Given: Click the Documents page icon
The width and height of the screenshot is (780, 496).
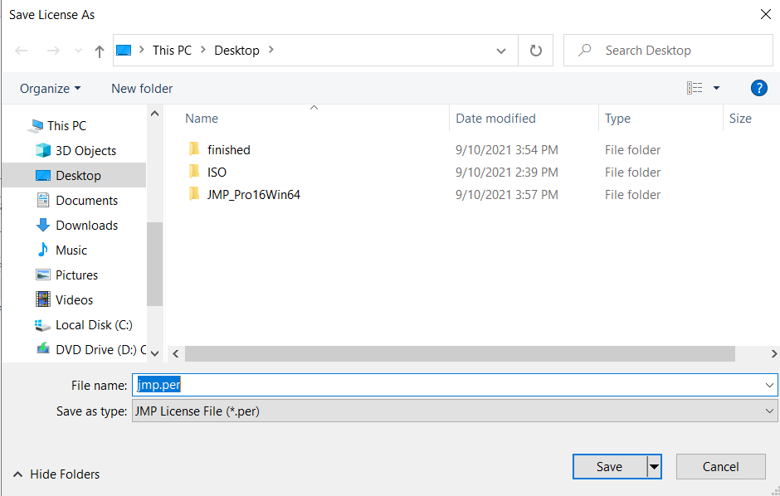Looking at the screenshot, I should point(43,200).
